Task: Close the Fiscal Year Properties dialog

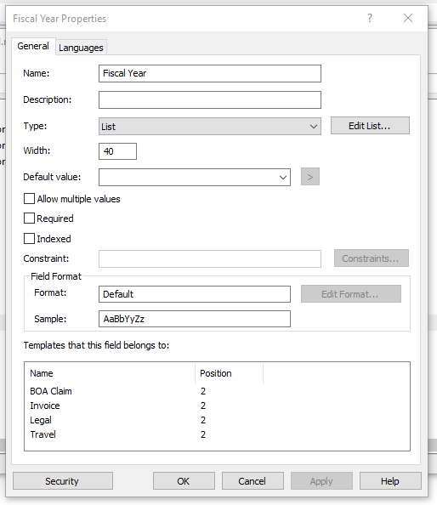Action: 408,18
